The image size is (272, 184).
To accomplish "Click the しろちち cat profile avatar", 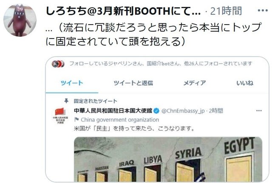I will (x=20, y=20).
